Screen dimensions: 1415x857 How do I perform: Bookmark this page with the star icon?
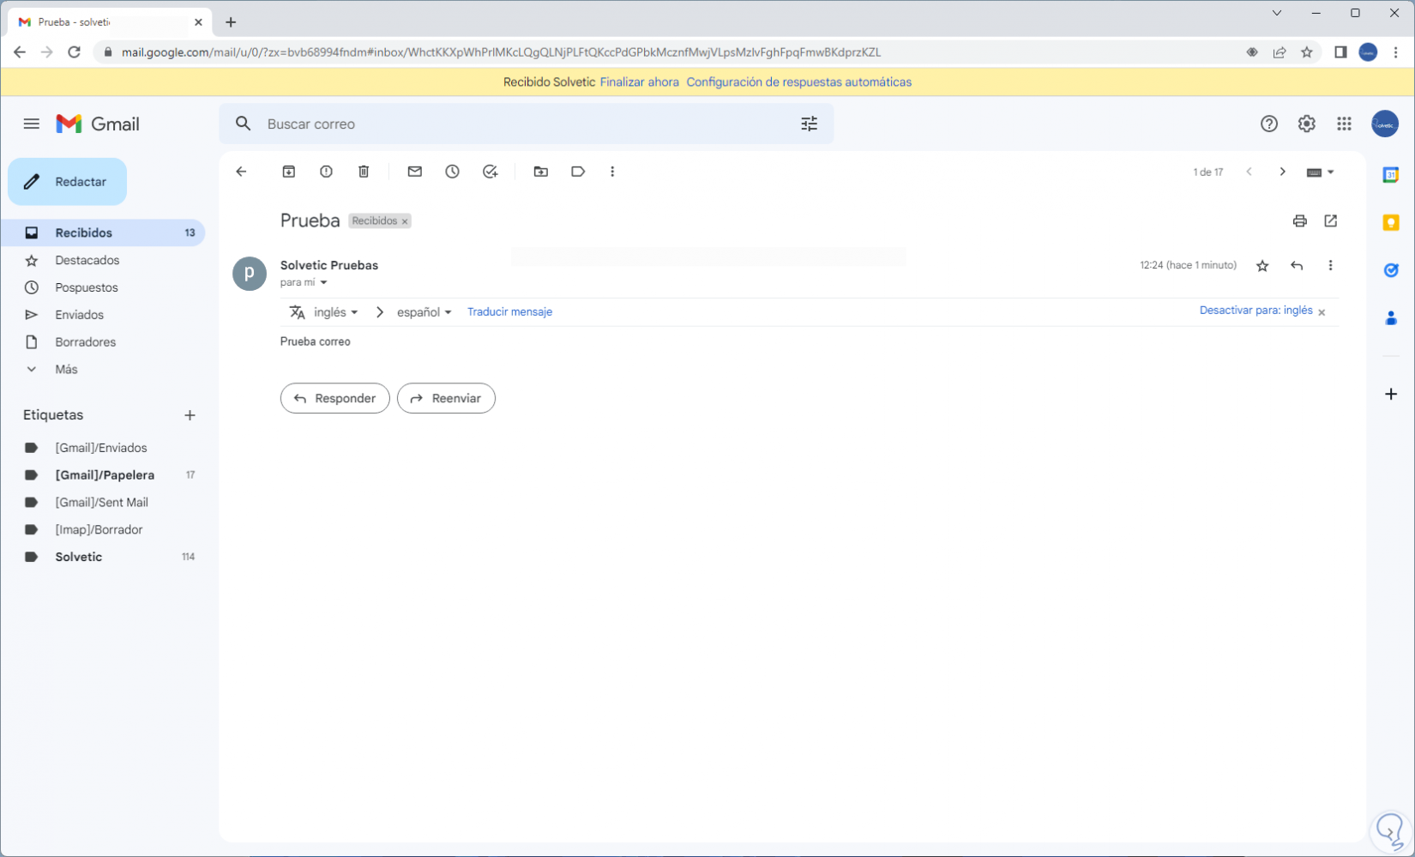[1307, 52]
